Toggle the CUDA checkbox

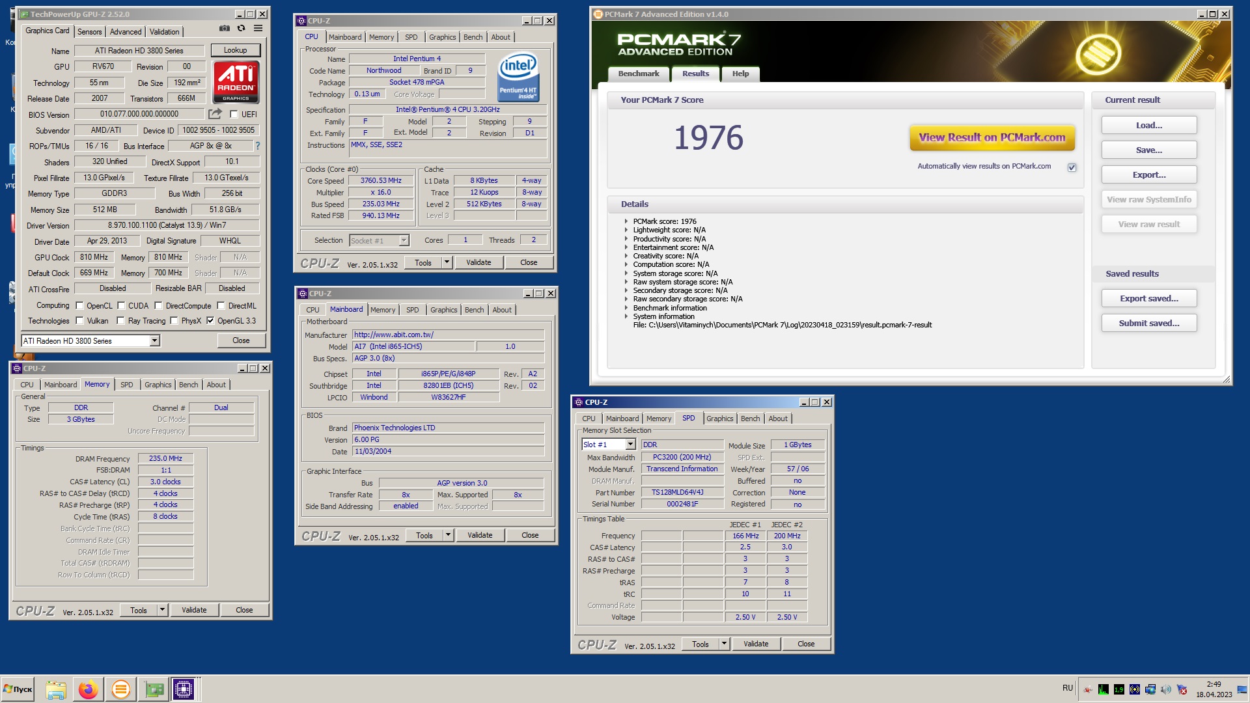[x=121, y=305]
